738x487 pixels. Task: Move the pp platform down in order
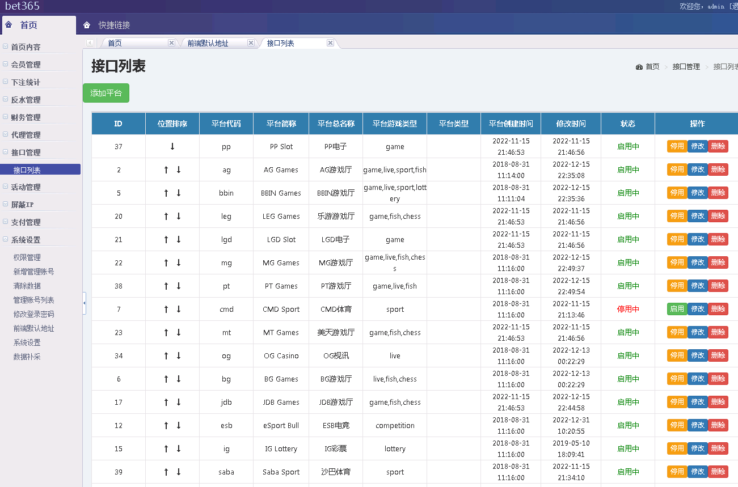172,146
